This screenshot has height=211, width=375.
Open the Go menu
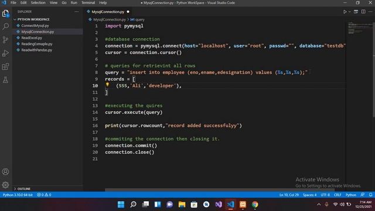[x=64, y=3]
